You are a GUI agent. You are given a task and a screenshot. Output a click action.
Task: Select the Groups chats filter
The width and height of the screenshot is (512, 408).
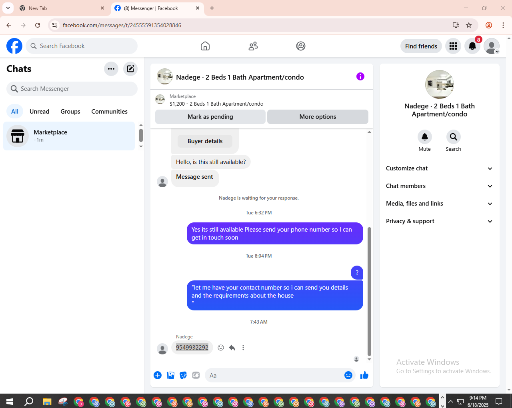(x=70, y=112)
